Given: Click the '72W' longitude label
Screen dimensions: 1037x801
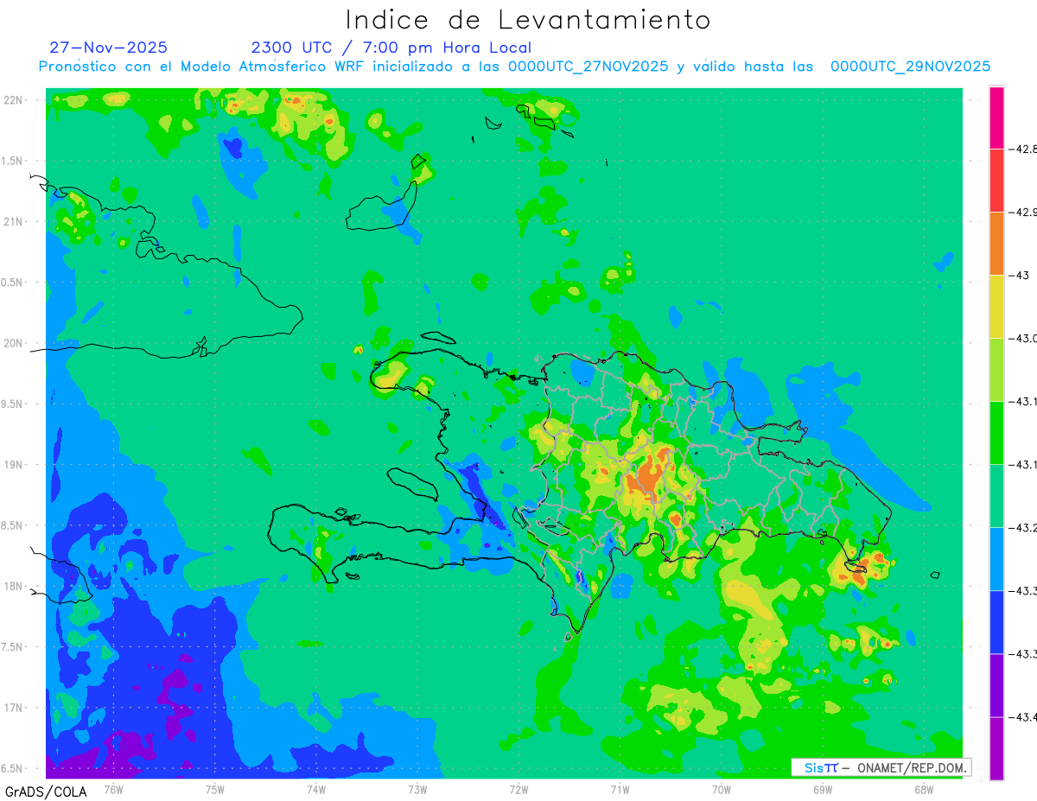Looking at the screenshot, I should 518,789.
